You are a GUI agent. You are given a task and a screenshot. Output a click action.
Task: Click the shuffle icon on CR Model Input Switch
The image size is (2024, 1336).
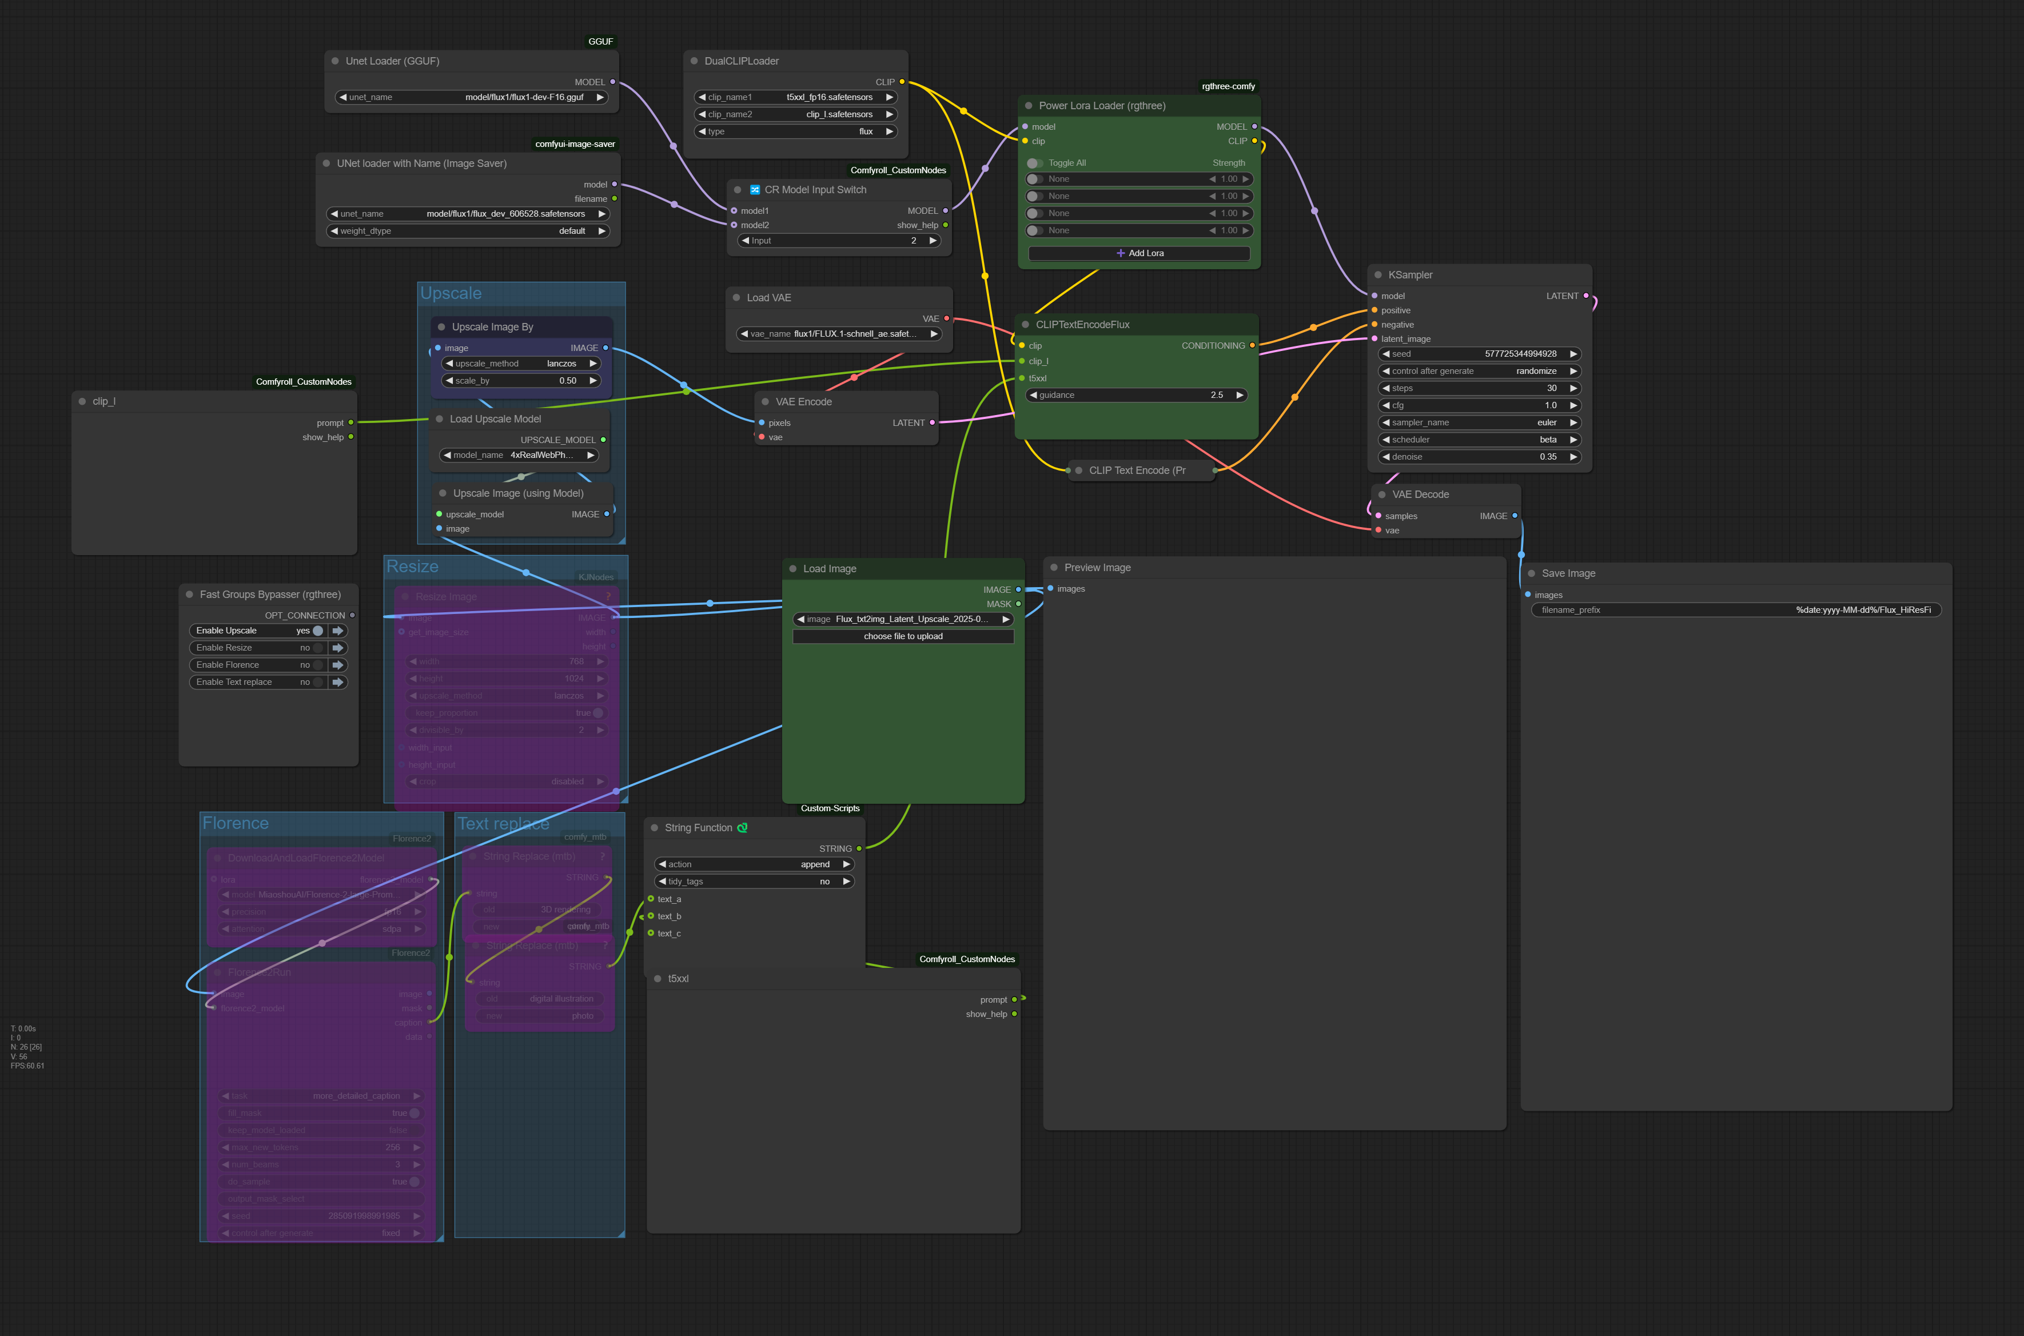[754, 190]
